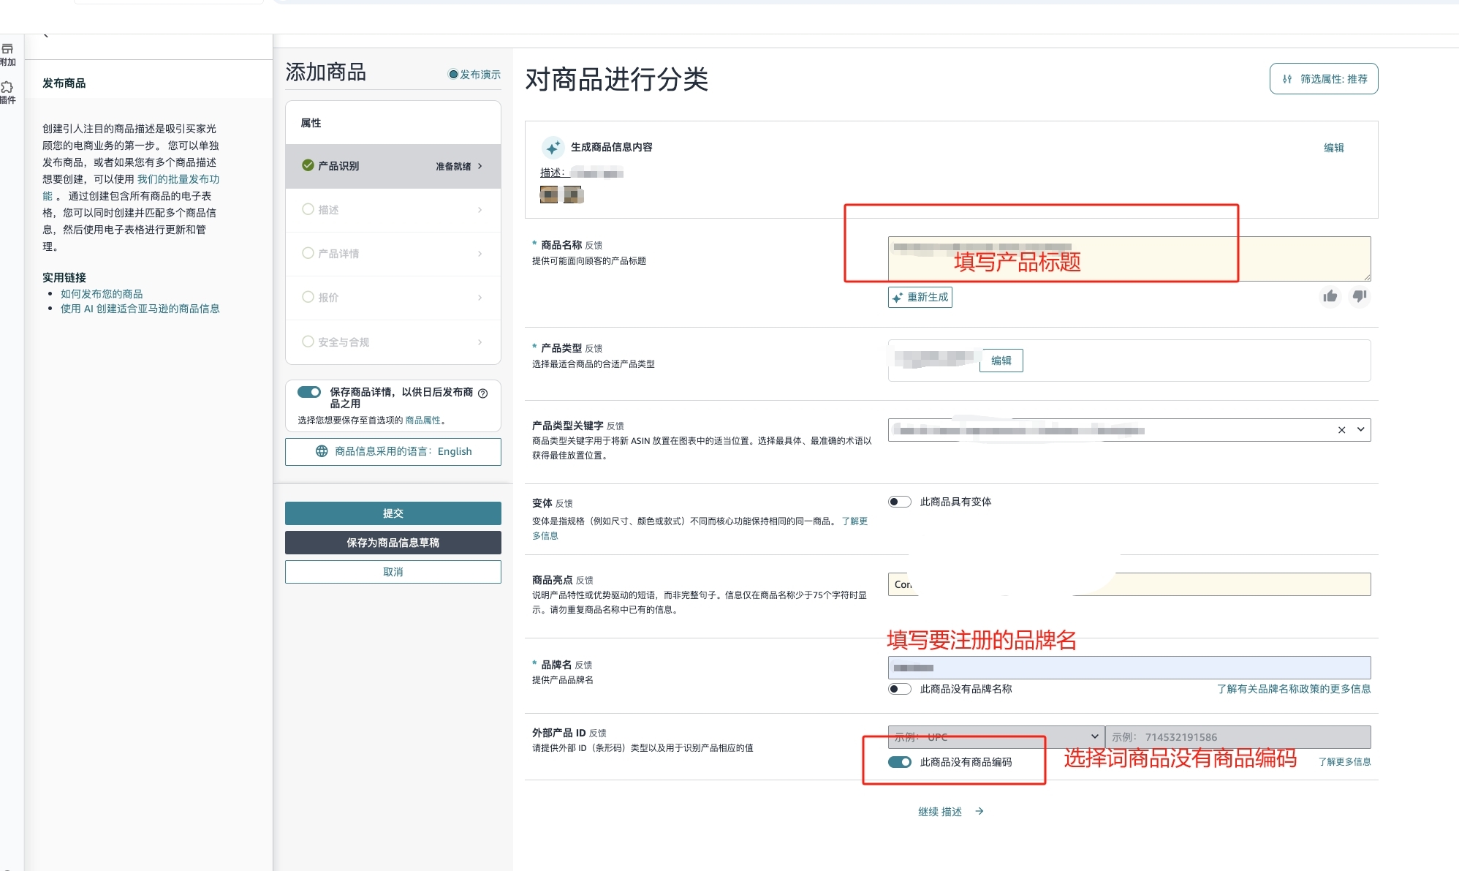Click the arrow next to 继续 描述

tap(979, 811)
